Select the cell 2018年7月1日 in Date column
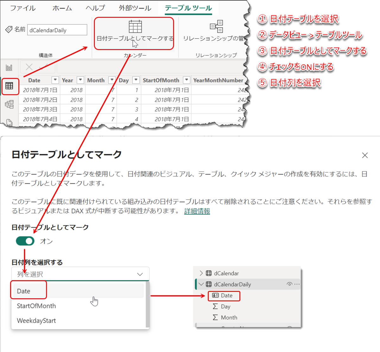The height and width of the screenshot is (352, 380). (40, 90)
